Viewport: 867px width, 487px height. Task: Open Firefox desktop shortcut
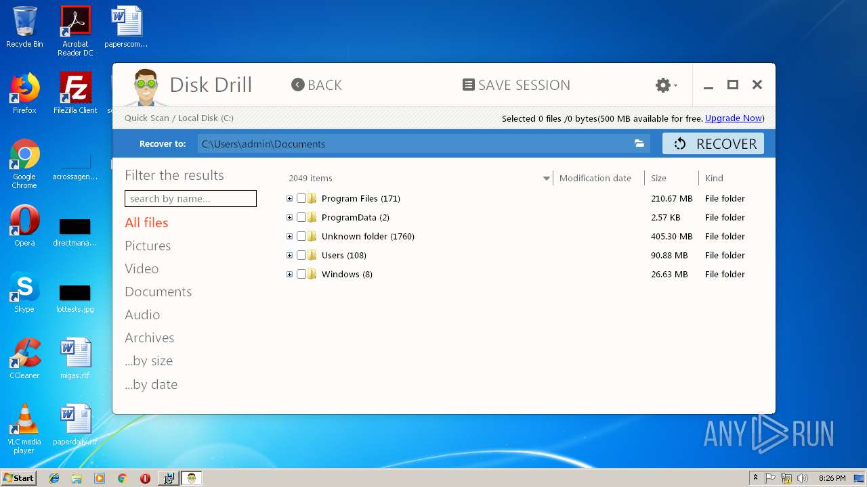click(x=24, y=93)
